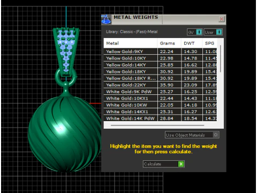Select the Yellow Gold:18KY R... row
Viewport: 257px width, 193px height.
(x=160, y=78)
